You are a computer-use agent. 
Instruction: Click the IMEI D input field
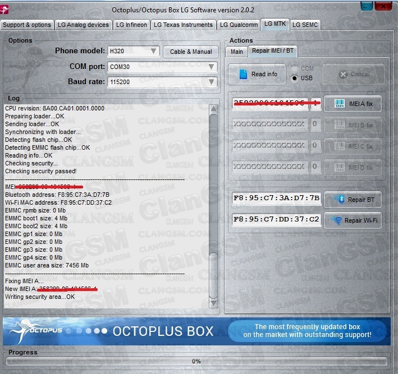pyautogui.click(x=270, y=167)
